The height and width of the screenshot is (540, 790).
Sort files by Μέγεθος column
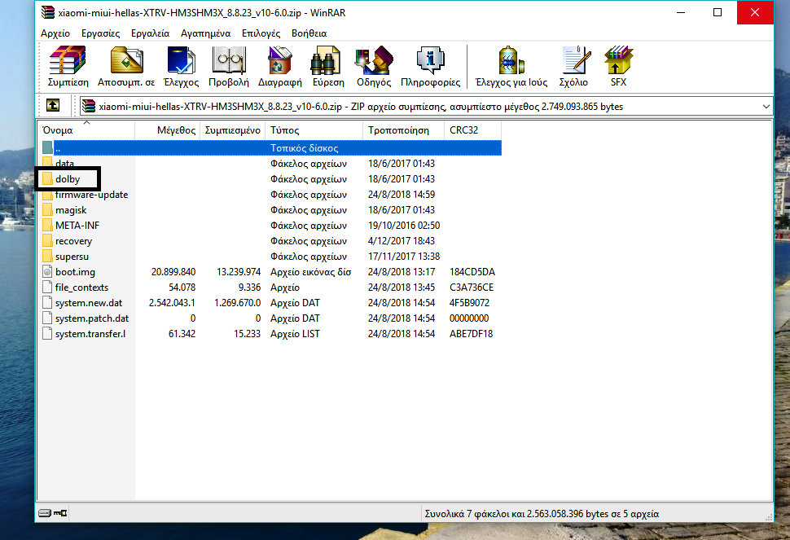176,130
